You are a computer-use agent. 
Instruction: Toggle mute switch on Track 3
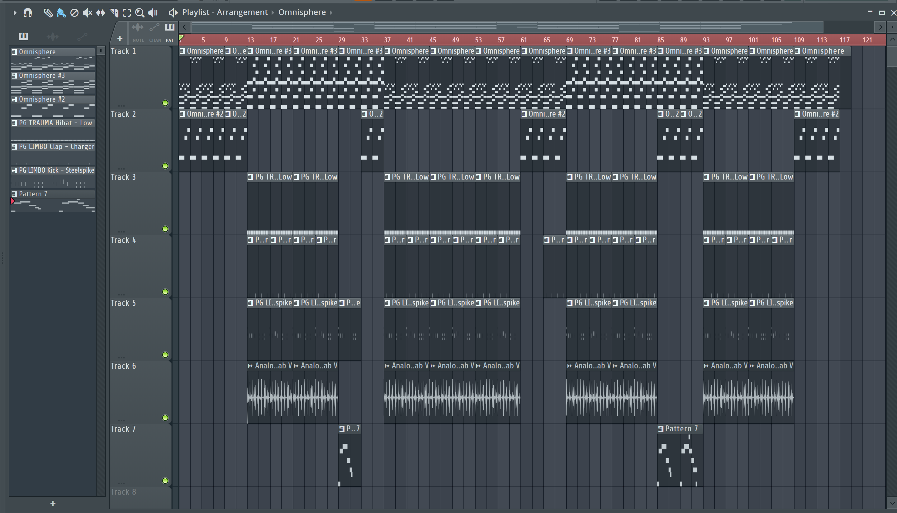pos(165,229)
